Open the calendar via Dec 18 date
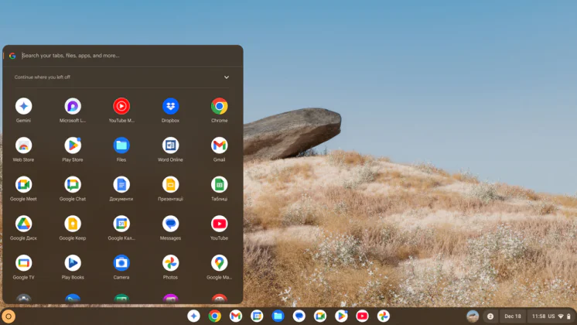Image resolution: width=577 pixels, height=325 pixels. tap(513, 316)
